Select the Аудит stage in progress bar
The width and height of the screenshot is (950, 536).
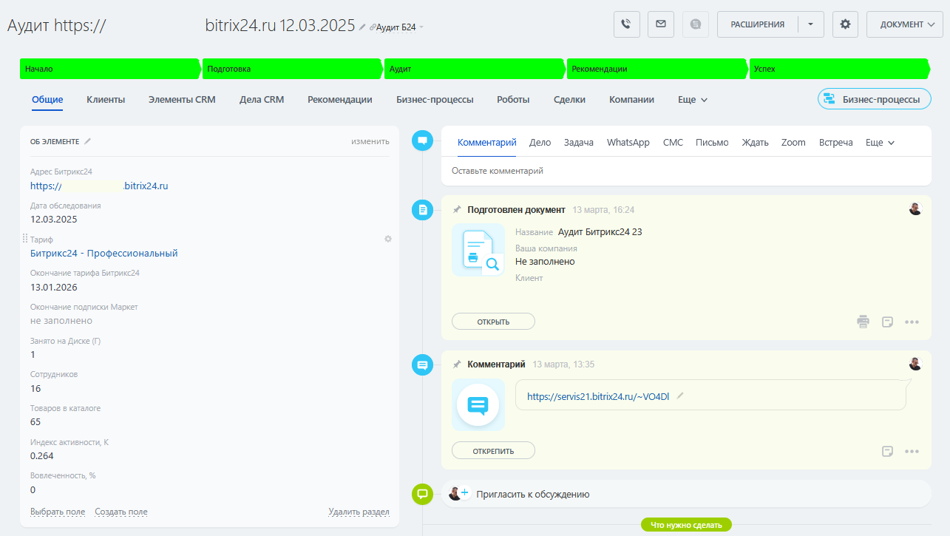(473, 69)
